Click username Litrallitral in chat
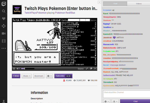Image resolution: width=150 pixels, height=103 pixels. tap(107, 41)
